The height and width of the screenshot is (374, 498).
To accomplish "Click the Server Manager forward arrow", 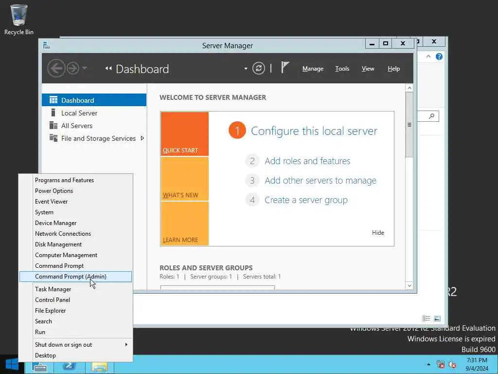I will click(73, 68).
